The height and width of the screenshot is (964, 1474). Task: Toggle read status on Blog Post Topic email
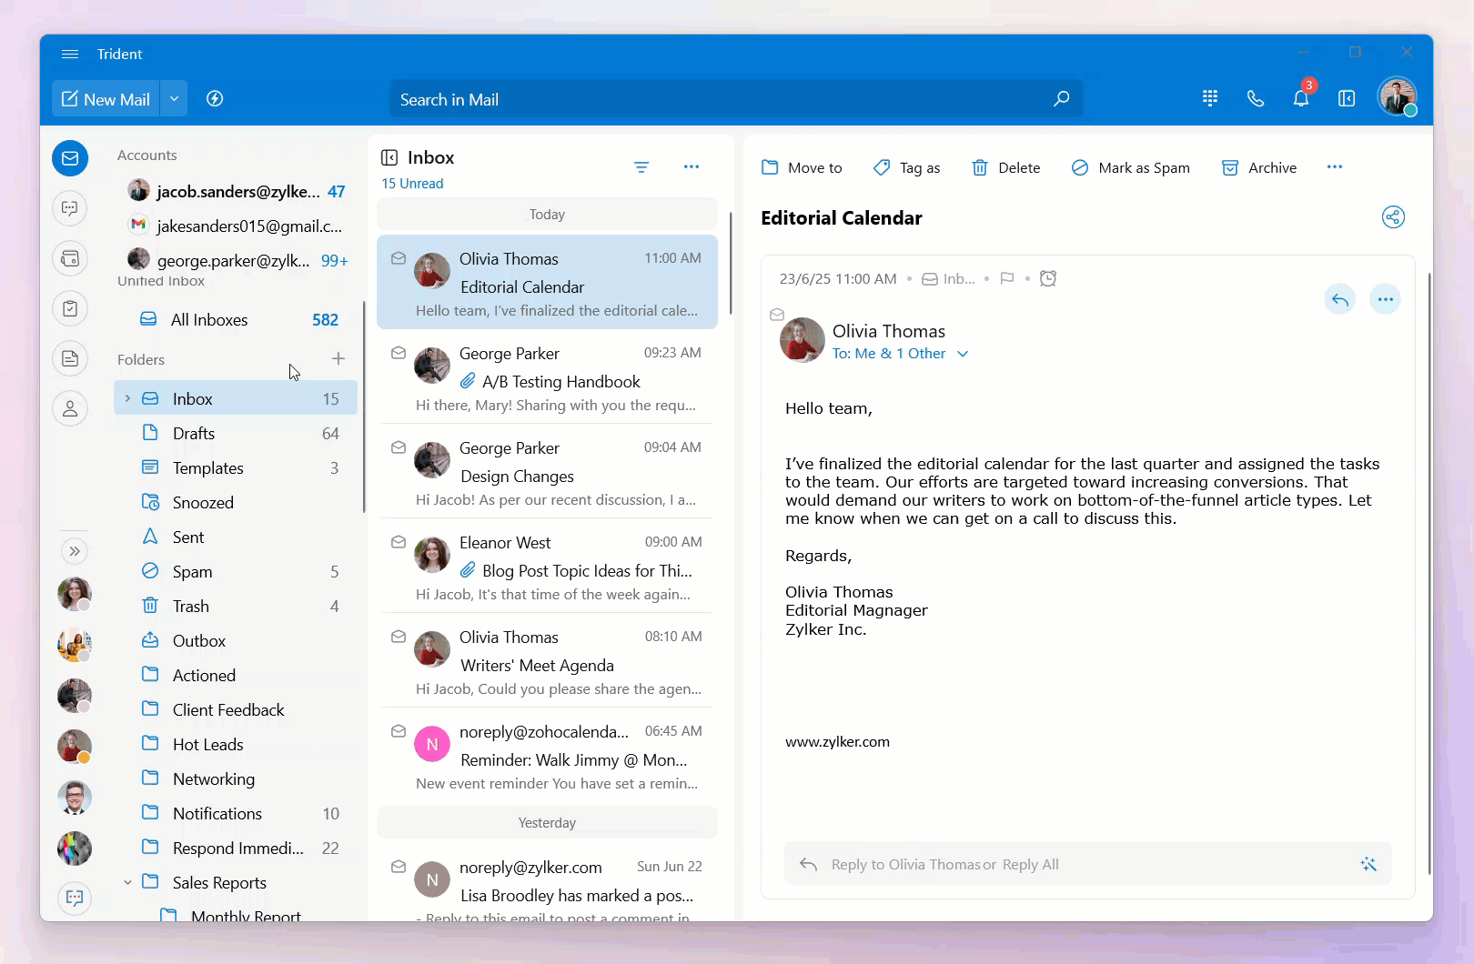pyautogui.click(x=399, y=542)
